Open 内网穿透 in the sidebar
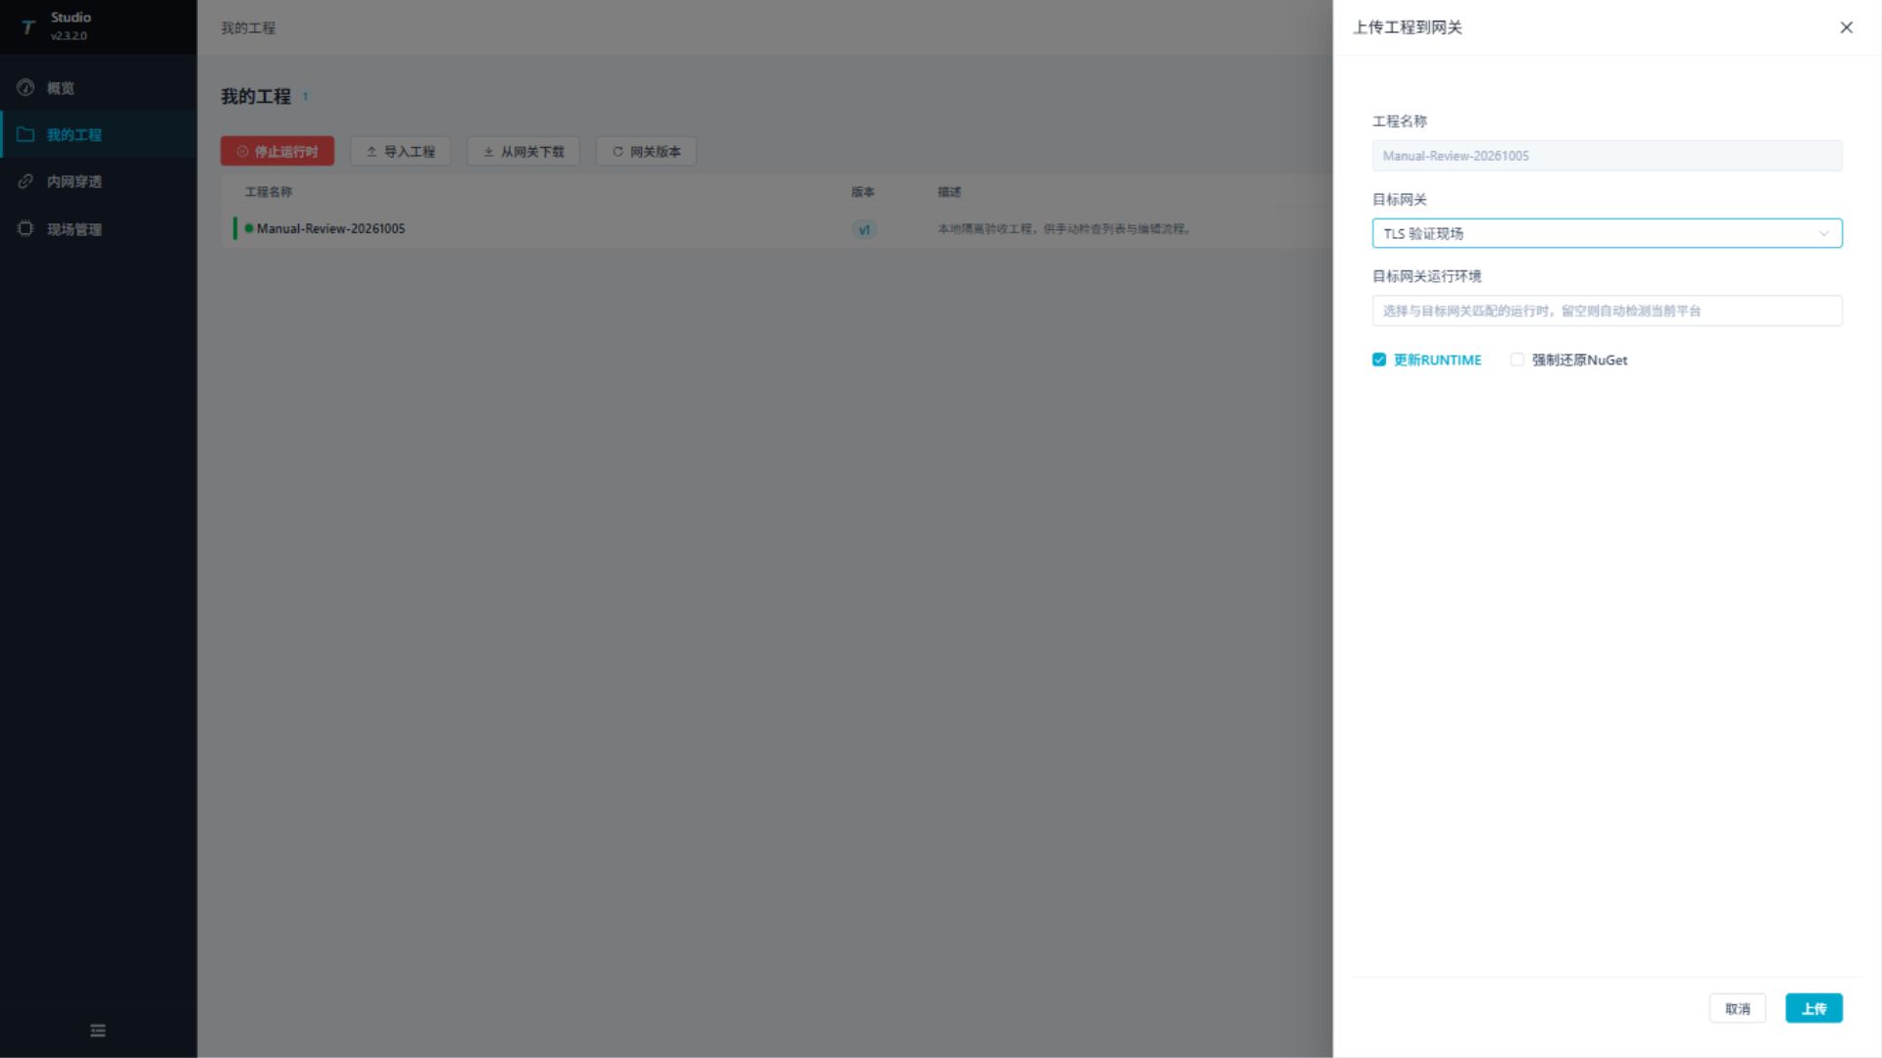This screenshot has width=1882, height=1058. pos(98,182)
